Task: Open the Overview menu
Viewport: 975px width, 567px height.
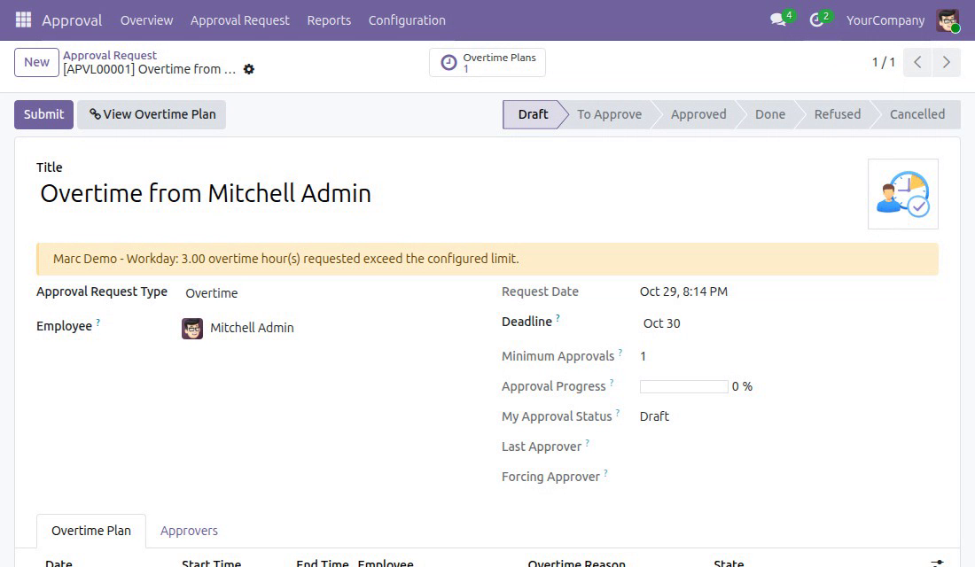Action: (147, 20)
